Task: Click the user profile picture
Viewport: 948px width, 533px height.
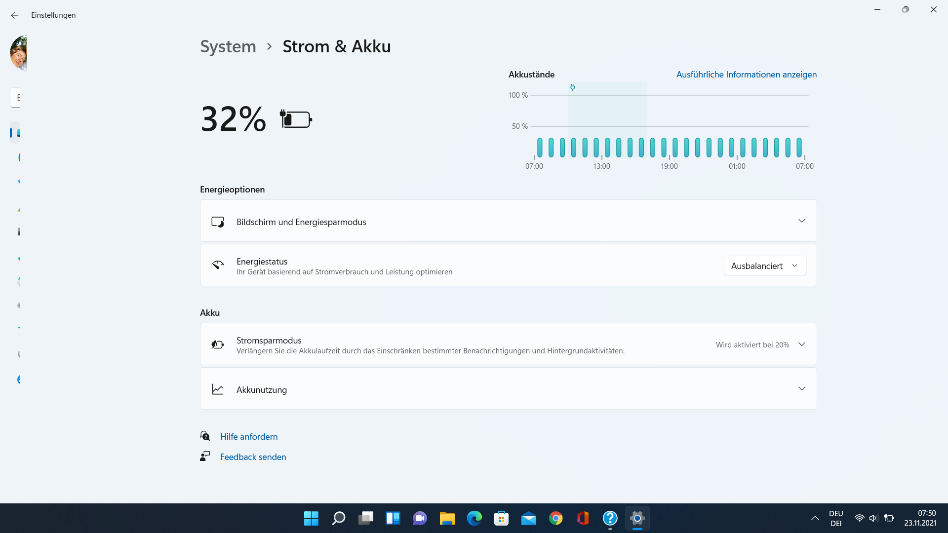Action: [18, 53]
